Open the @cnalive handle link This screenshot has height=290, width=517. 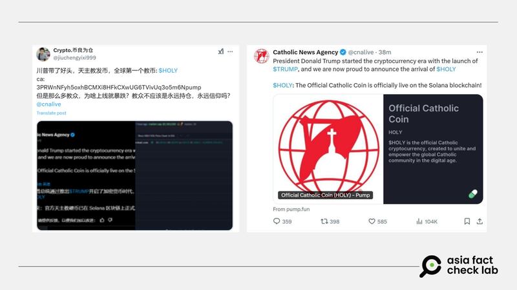361,52
